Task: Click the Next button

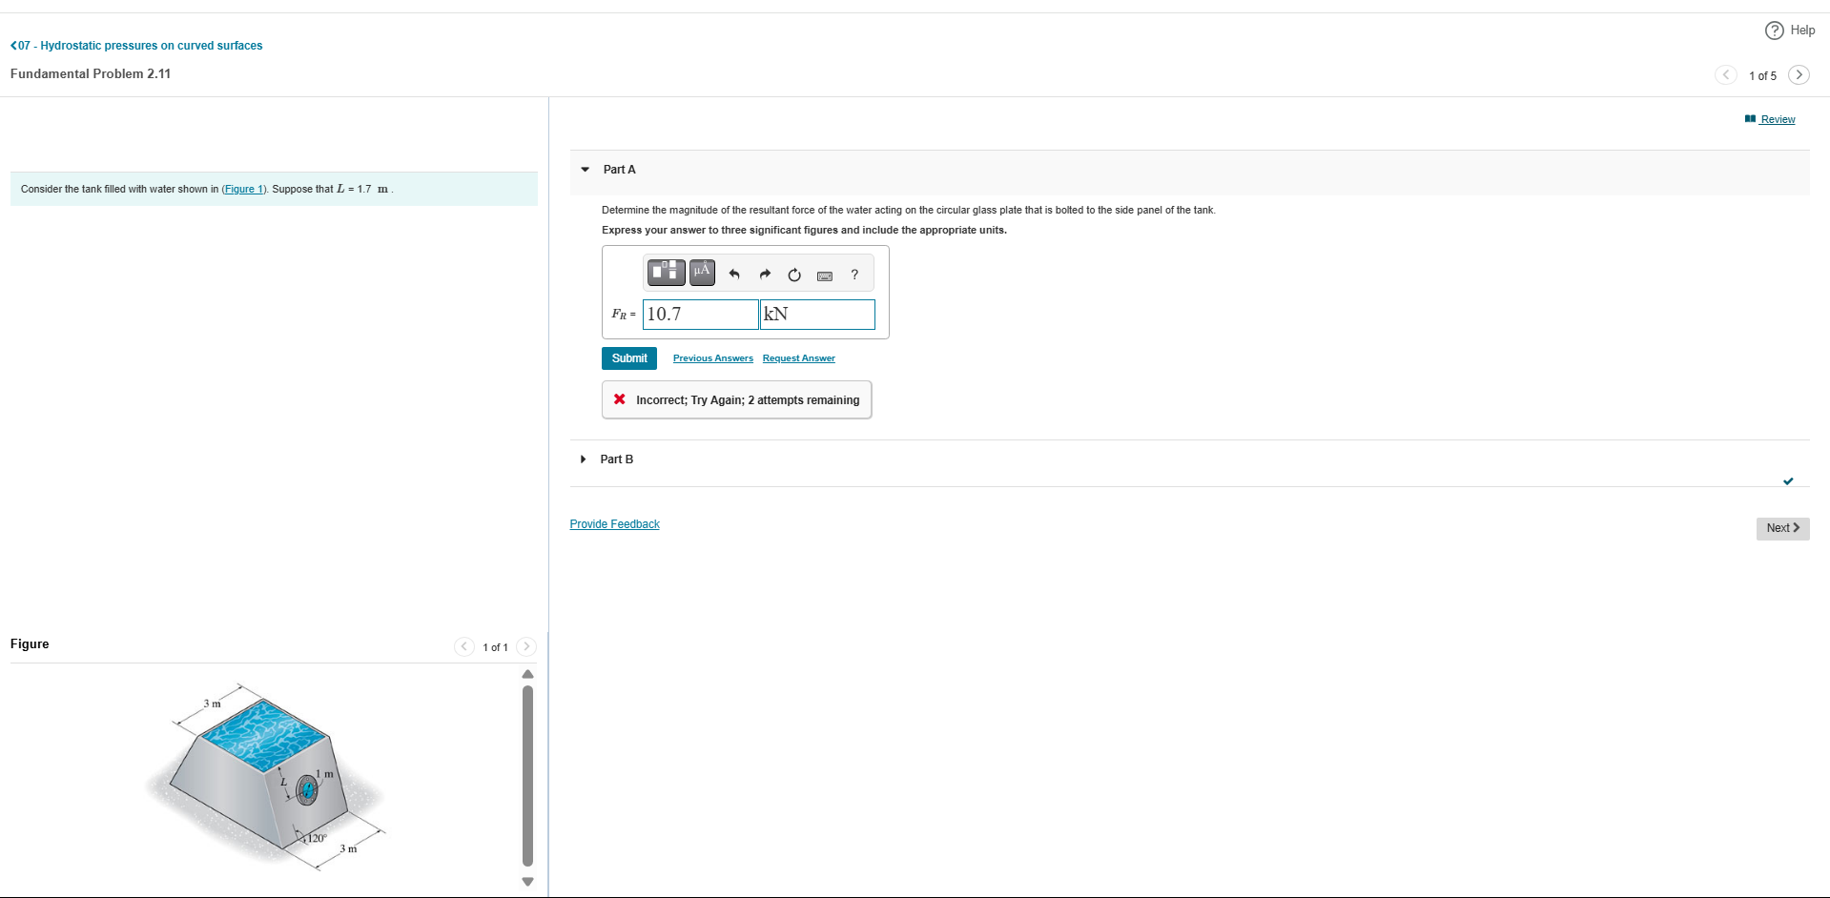Action: coord(1783,528)
